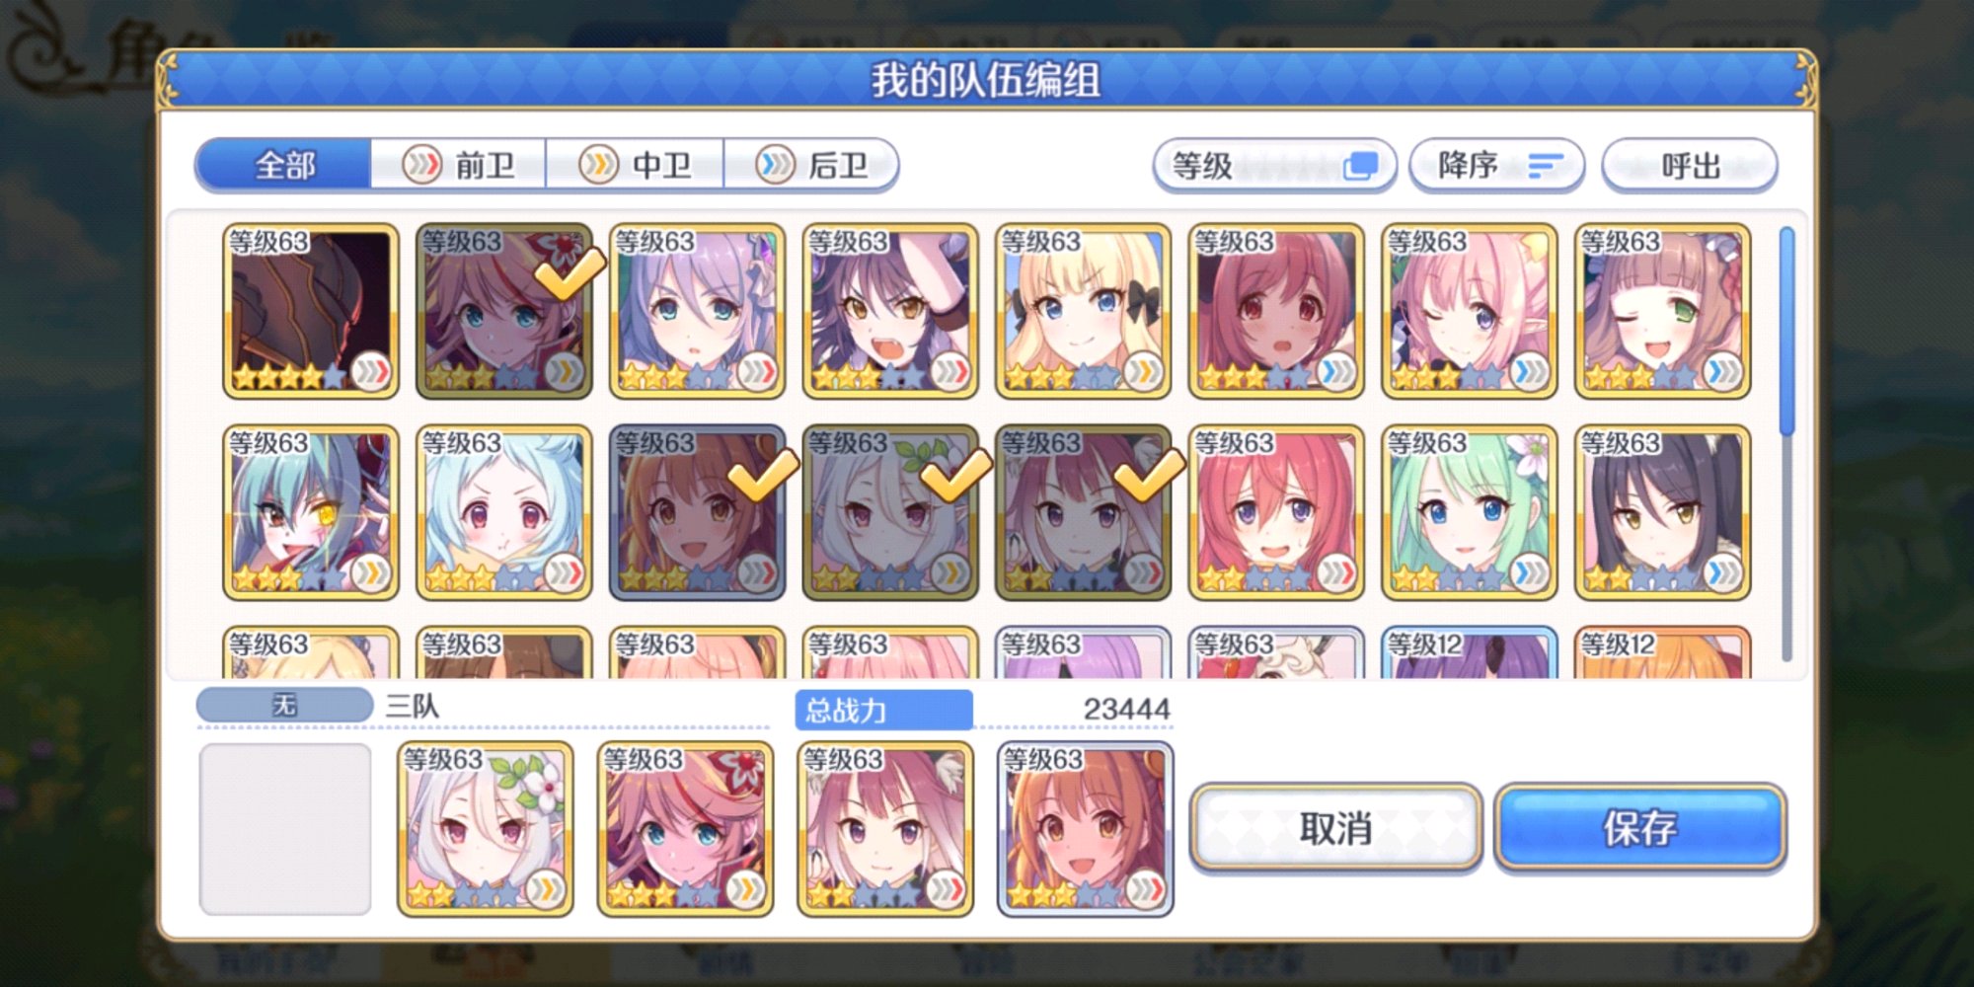
Task: Select the teal-haired girl with glowing eye
Action: point(311,512)
